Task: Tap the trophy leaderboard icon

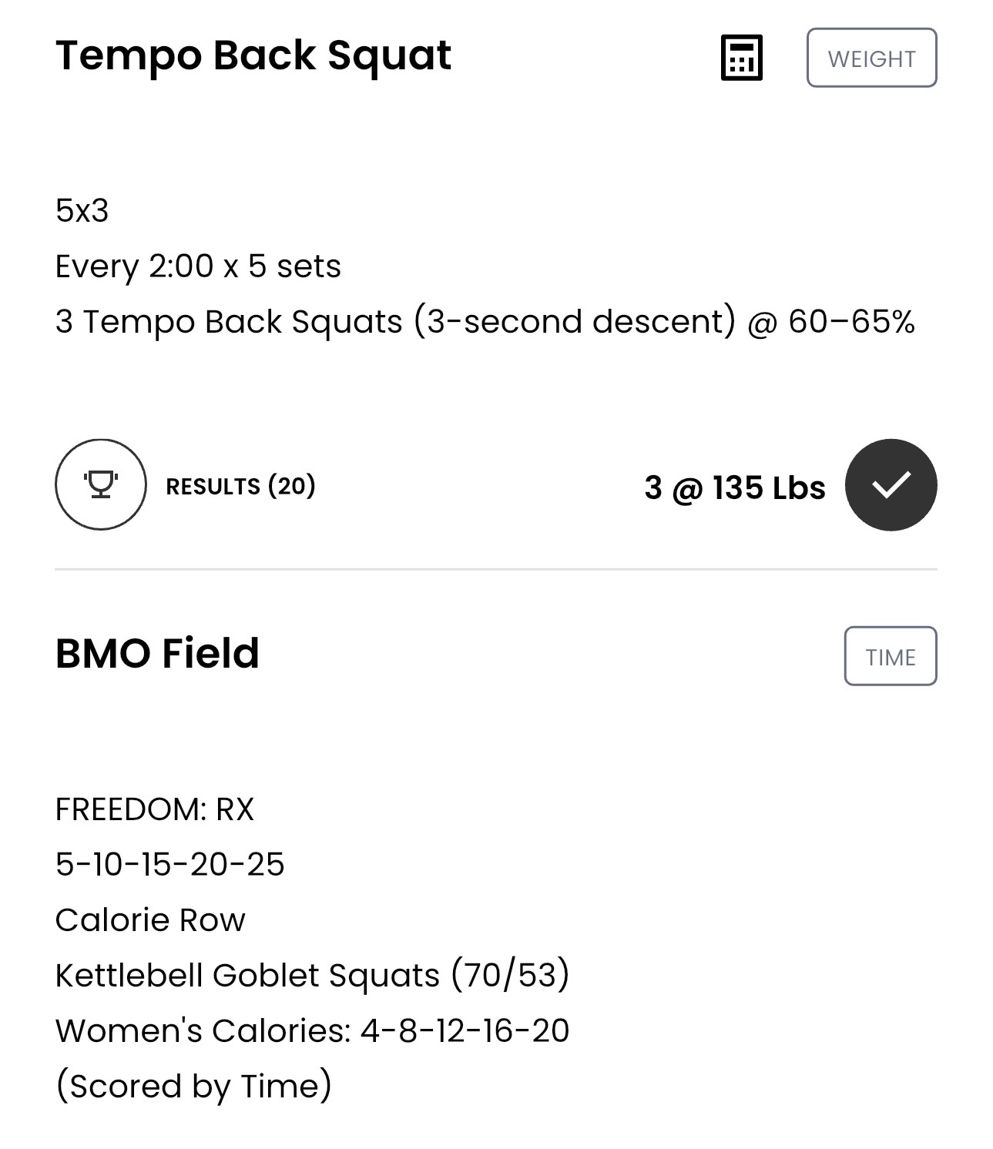Action: (x=100, y=484)
